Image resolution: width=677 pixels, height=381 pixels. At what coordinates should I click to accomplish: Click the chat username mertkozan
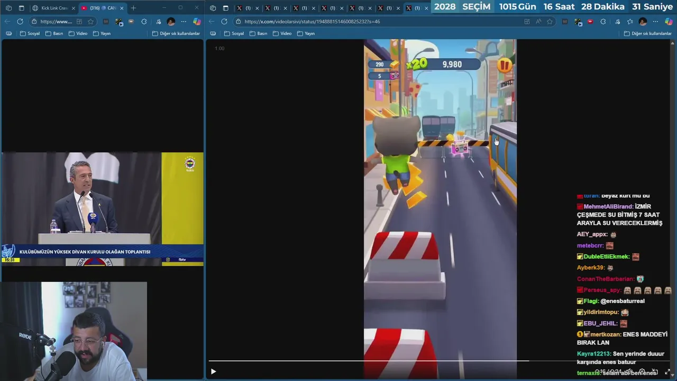[x=605, y=334]
